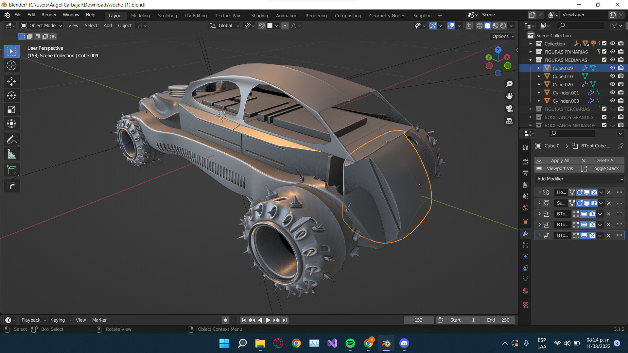Select the Rotate tool
Image resolution: width=628 pixels, height=353 pixels.
tap(11, 96)
